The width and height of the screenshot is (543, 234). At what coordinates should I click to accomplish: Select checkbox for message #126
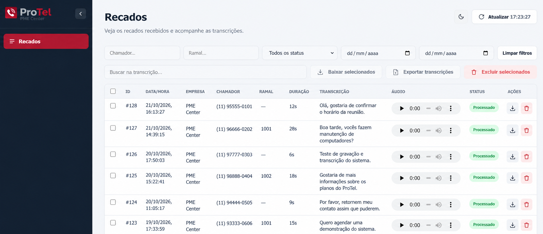pyautogui.click(x=113, y=154)
